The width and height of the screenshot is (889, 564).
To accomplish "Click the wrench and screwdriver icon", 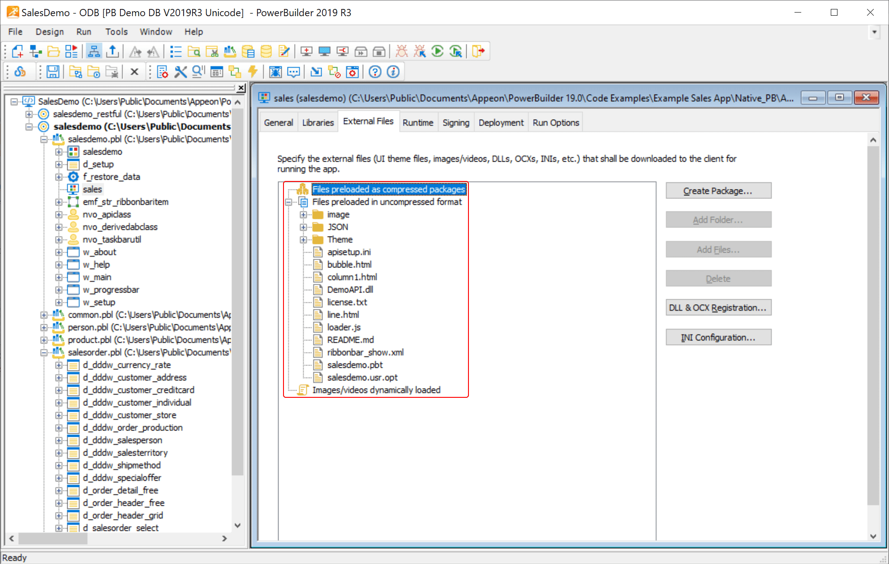I will tap(180, 72).
